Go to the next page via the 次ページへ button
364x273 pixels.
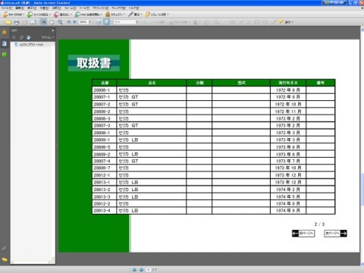(335, 234)
